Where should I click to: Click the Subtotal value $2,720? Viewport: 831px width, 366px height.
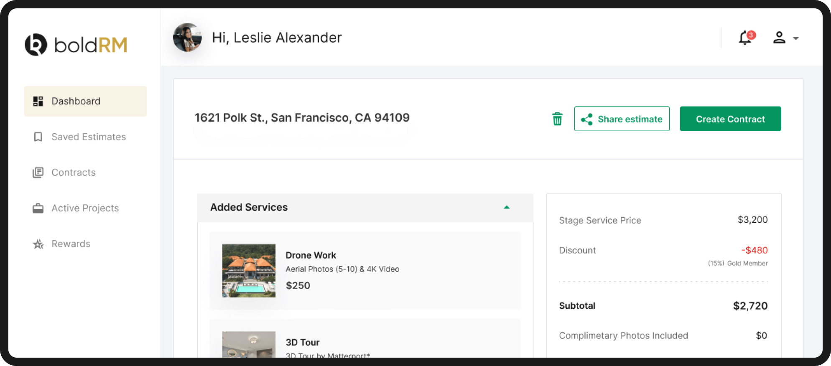click(x=750, y=306)
